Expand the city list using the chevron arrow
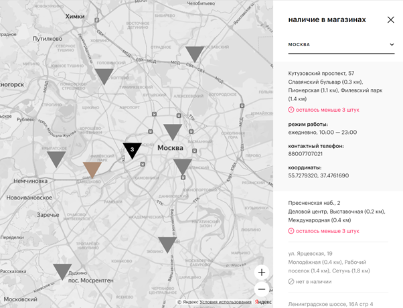Screen dimensions: 403x308 tap(392, 45)
